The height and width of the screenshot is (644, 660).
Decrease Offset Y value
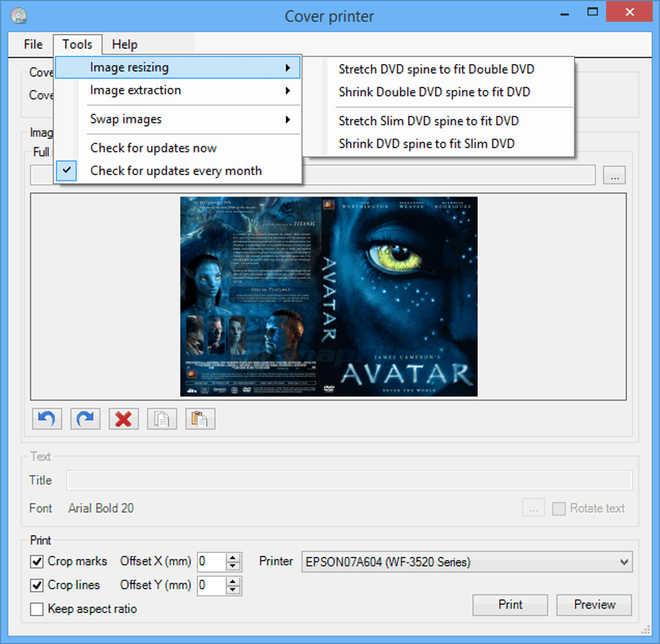(x=232, y=590)
